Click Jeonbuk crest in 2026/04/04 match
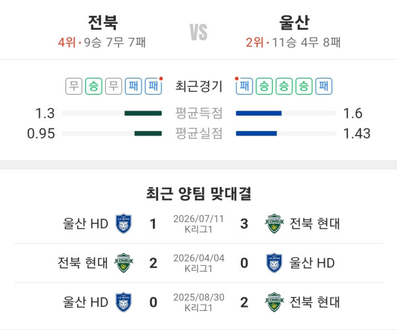This screenshot has width=397, height=330. (x=124, y=263)
